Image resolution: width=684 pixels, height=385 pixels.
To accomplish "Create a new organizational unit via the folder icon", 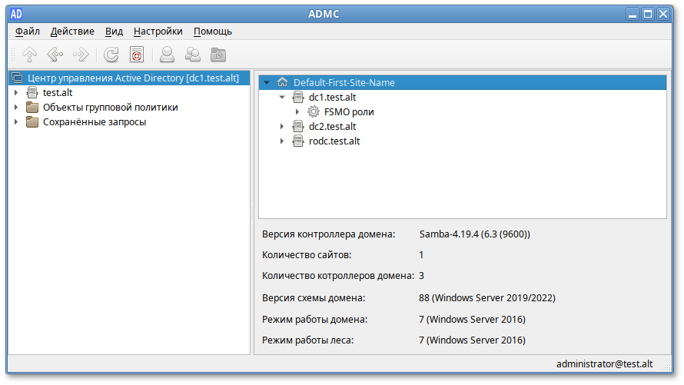I will click(218, 55).
